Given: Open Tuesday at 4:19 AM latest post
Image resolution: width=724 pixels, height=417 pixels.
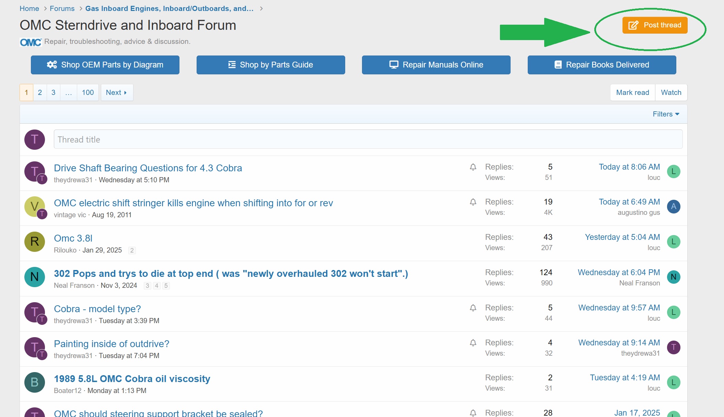Looking at the screenshot, I should [625, 378].
